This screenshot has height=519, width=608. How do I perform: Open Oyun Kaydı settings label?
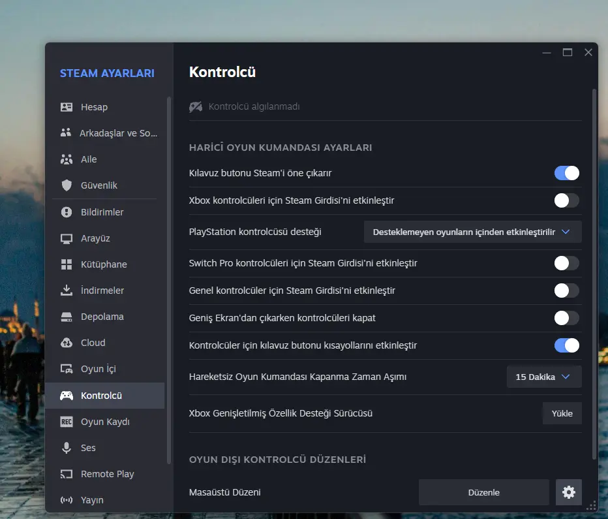(x=105, y=422)
